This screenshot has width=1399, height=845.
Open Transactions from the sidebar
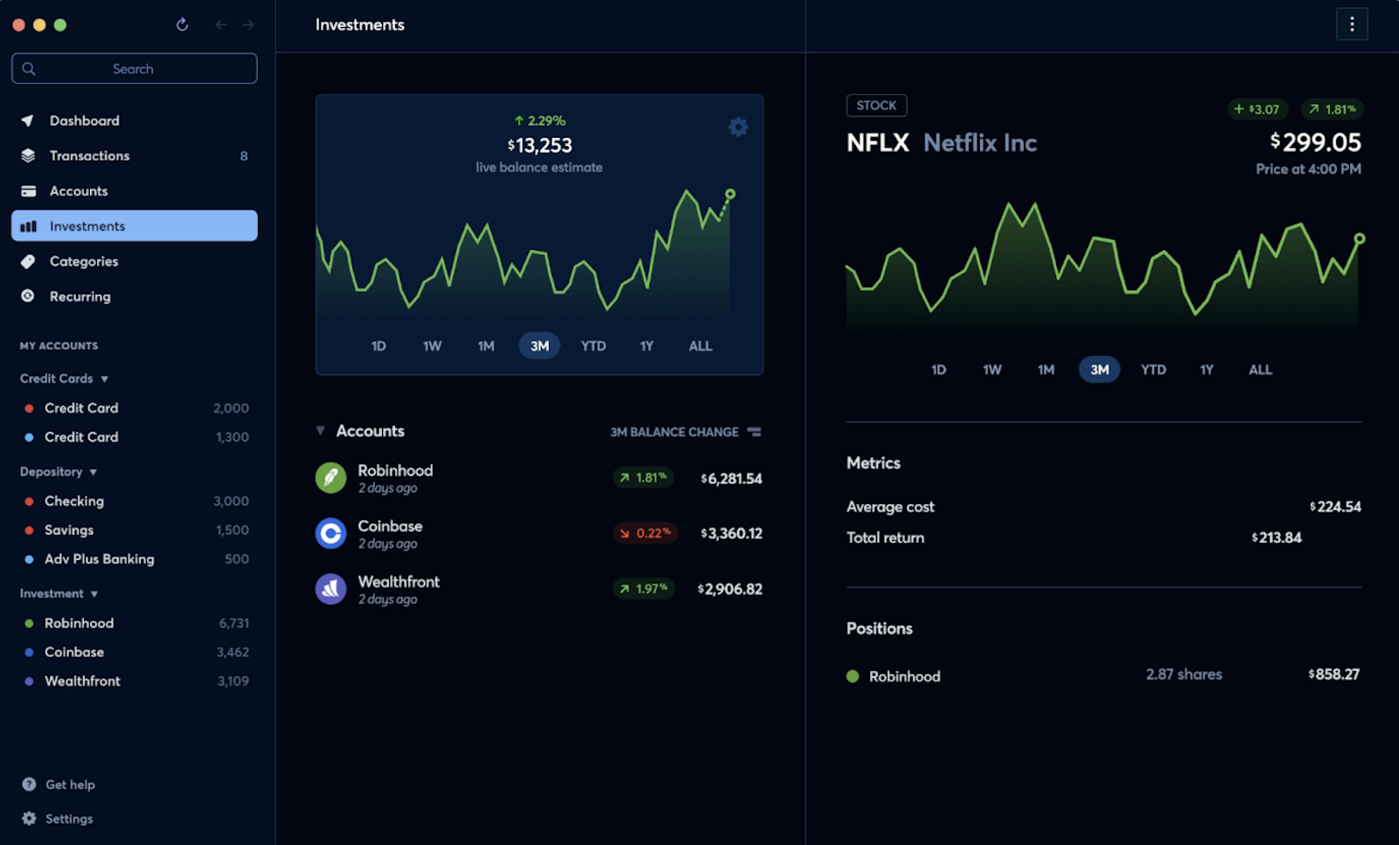pyautogui.click(x=134, y=156)
